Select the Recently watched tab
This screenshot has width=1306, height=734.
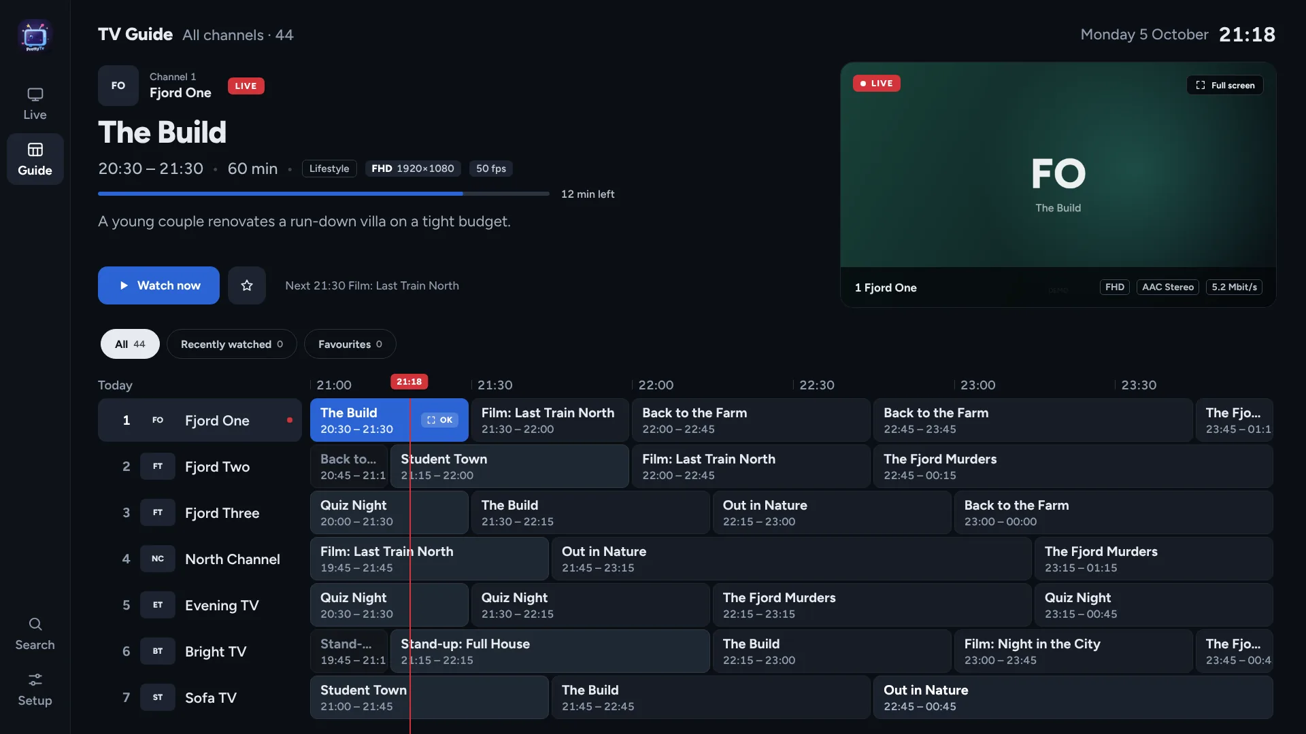232,344
